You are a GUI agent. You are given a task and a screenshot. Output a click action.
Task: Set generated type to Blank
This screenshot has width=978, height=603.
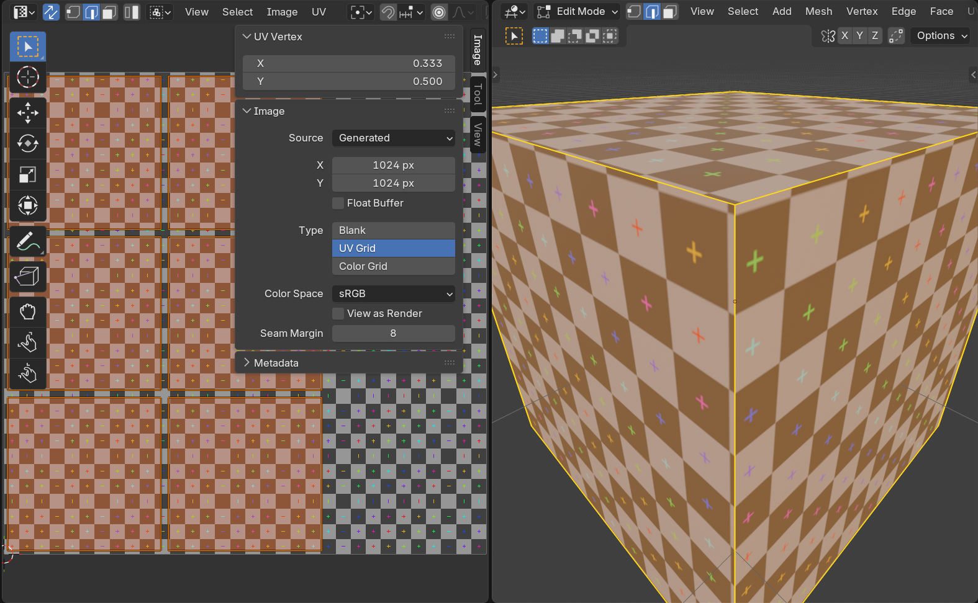[x=393, y=230]
